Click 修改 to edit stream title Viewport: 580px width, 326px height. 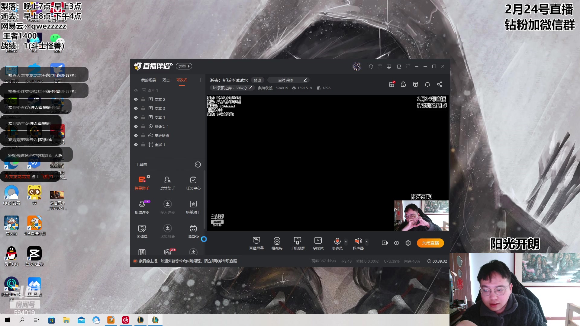[257, 80]
